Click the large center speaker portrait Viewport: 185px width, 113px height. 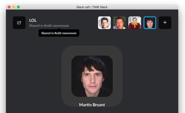point(92,76)
